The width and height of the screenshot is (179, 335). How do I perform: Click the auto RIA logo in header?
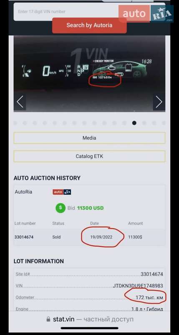[146, 14]
